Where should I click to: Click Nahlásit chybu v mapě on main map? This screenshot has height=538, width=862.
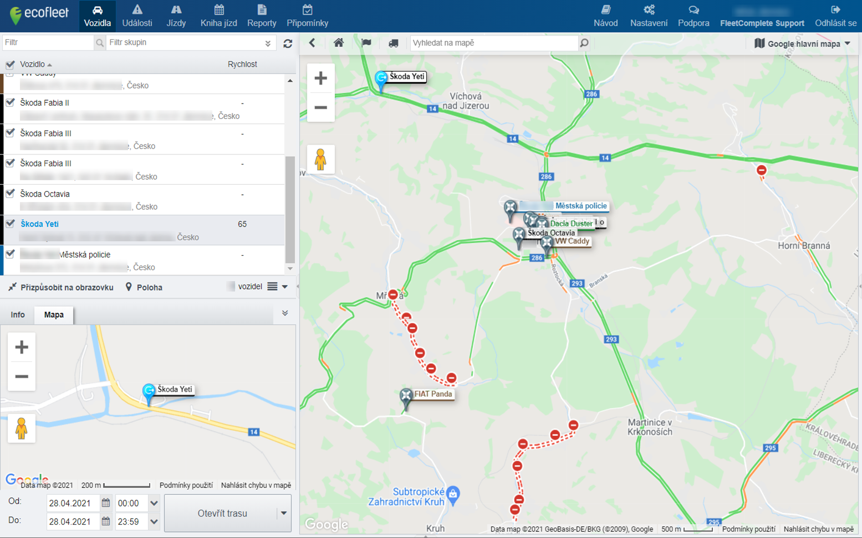(819, 529)
